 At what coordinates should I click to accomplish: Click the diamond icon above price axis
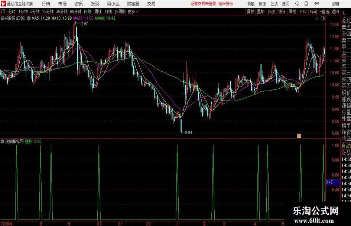click(x=317, y=19)
